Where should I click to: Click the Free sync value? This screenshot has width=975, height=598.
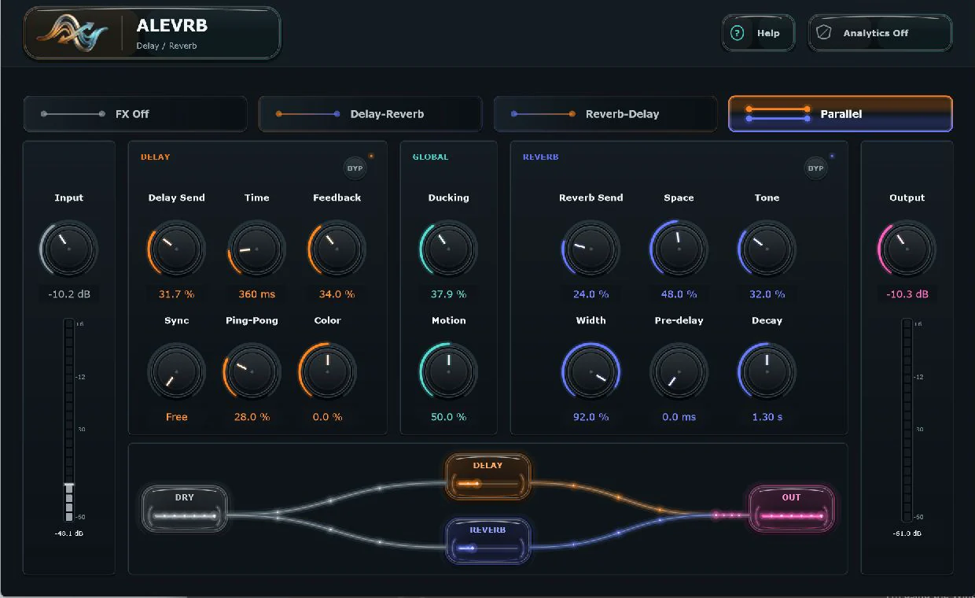coord(176,417)
